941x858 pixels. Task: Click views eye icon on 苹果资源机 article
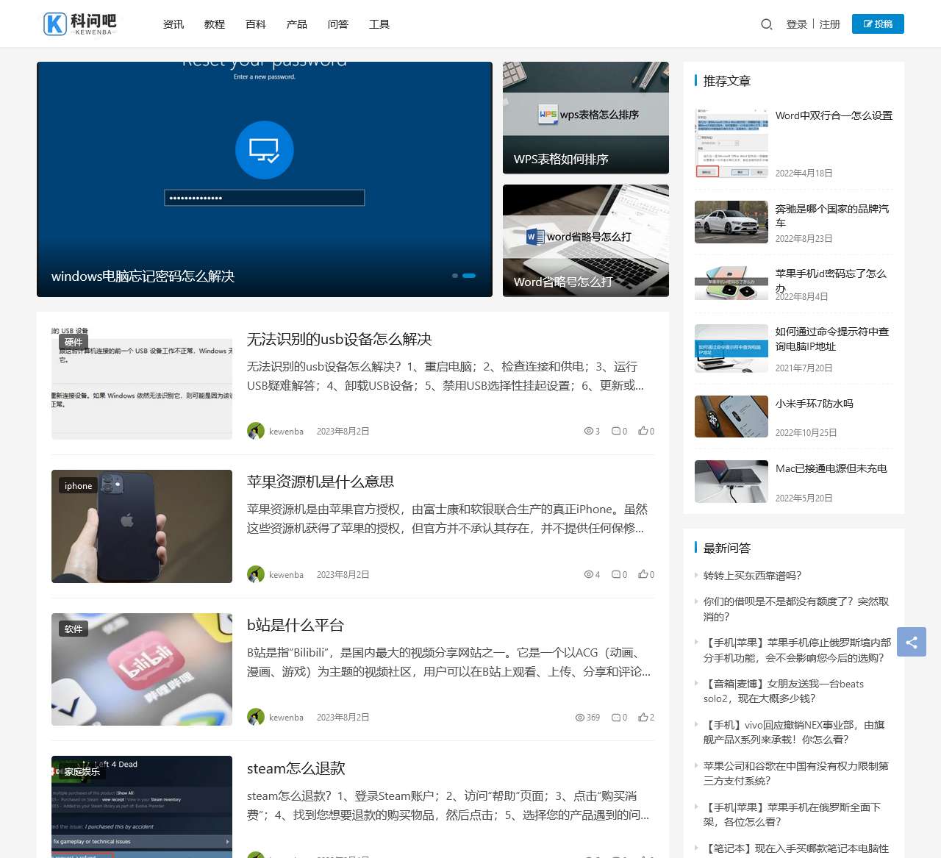click(x=588, y=574)
